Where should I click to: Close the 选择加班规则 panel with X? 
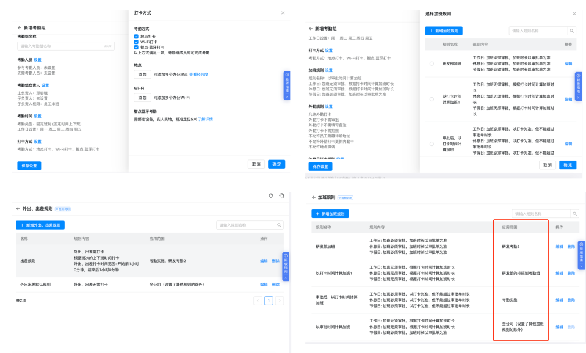pyautogui.click(x=574, y=13)
